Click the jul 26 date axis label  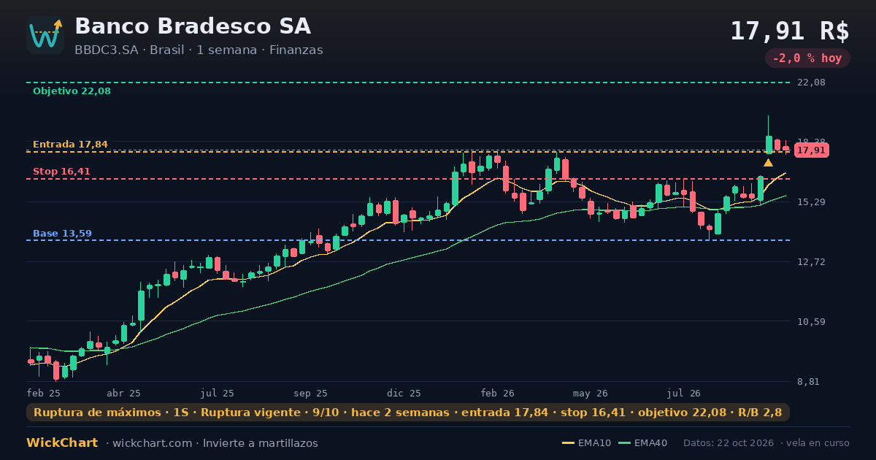684,393
